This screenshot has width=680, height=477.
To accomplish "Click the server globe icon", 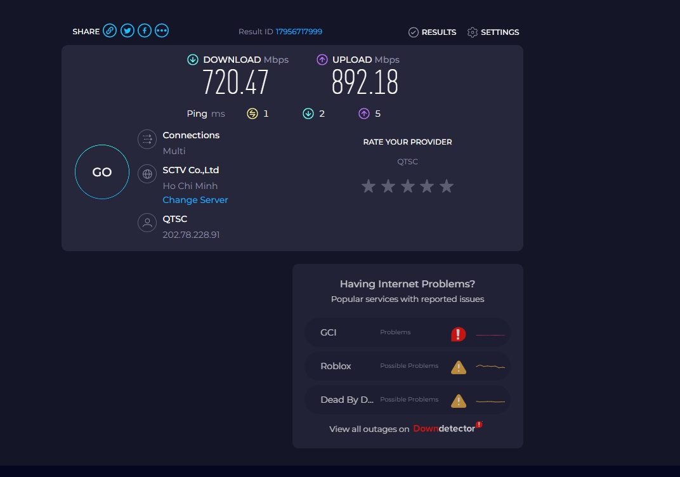I will (147, 174).
